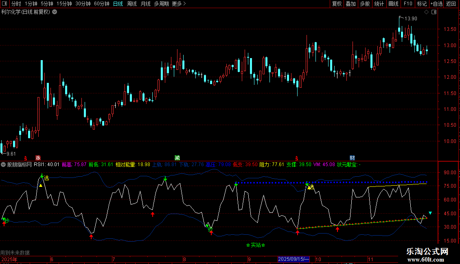Click the diamond icon near chart top-right
Viewport: 460px width, 264px height.
[426, 12]
